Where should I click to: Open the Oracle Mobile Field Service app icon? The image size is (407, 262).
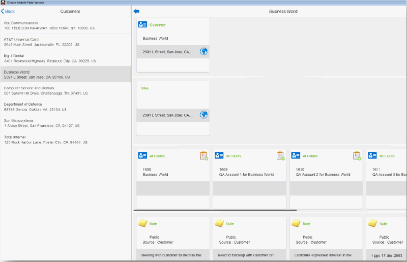click(3, 3)
